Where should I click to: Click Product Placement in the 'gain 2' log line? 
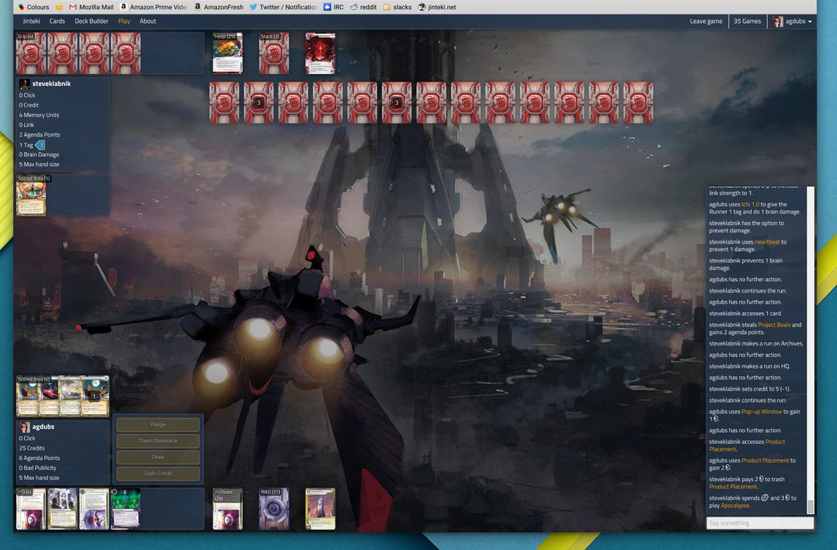pos(765,461)
